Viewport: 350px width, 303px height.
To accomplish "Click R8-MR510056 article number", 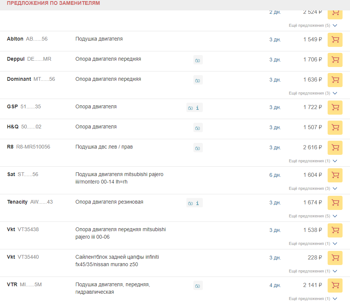I will tap(33, 147).
